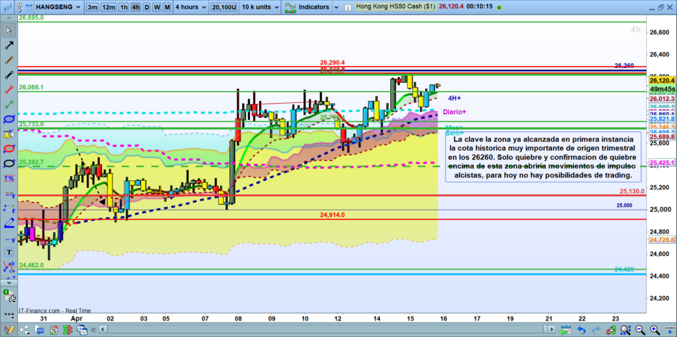
Task: Click the 20,100U units button
Action: point(224,8)
